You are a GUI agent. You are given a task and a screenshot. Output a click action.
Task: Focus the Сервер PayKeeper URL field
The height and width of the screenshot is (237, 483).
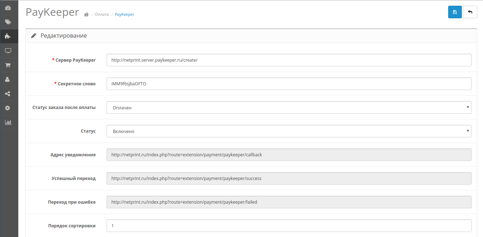(x=289, y=60)
